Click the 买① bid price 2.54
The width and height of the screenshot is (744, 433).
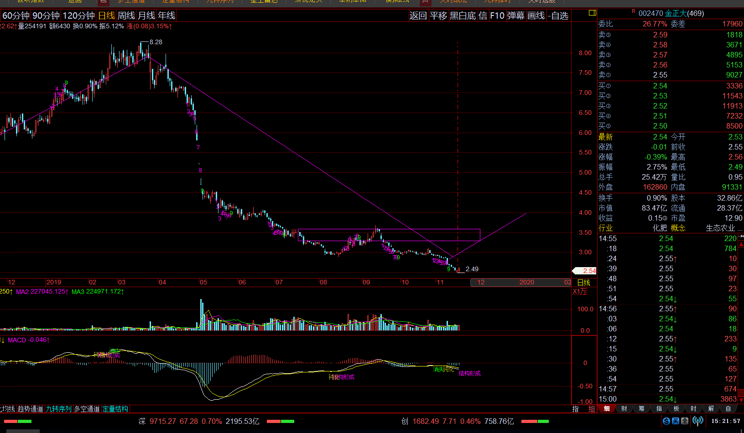coord(660,86)
